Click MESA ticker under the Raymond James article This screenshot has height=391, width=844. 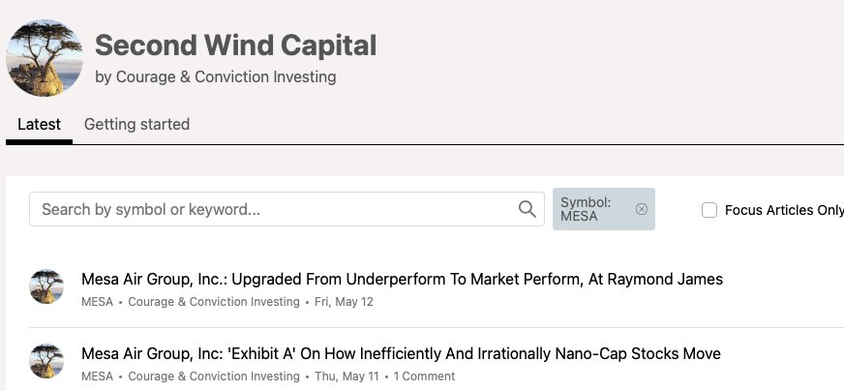[97, 302]
